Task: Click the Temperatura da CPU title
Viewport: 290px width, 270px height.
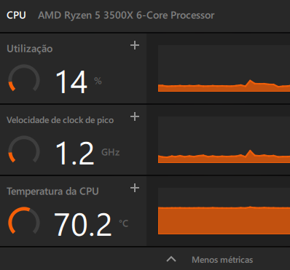Action: (x=52, y=191)
